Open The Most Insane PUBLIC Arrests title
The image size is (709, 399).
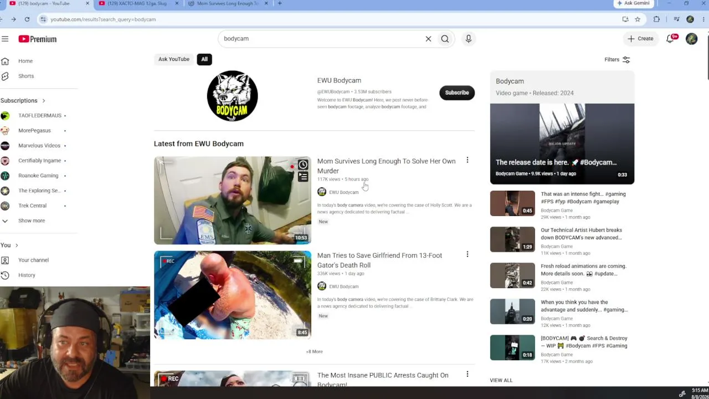pyautogui.click(x=383, y=379)
